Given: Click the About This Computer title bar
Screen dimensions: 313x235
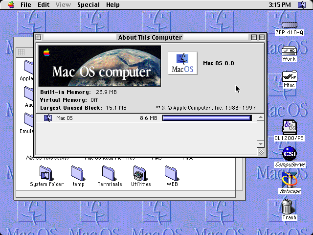Looking at the screenshot, I should click(150, 37).
